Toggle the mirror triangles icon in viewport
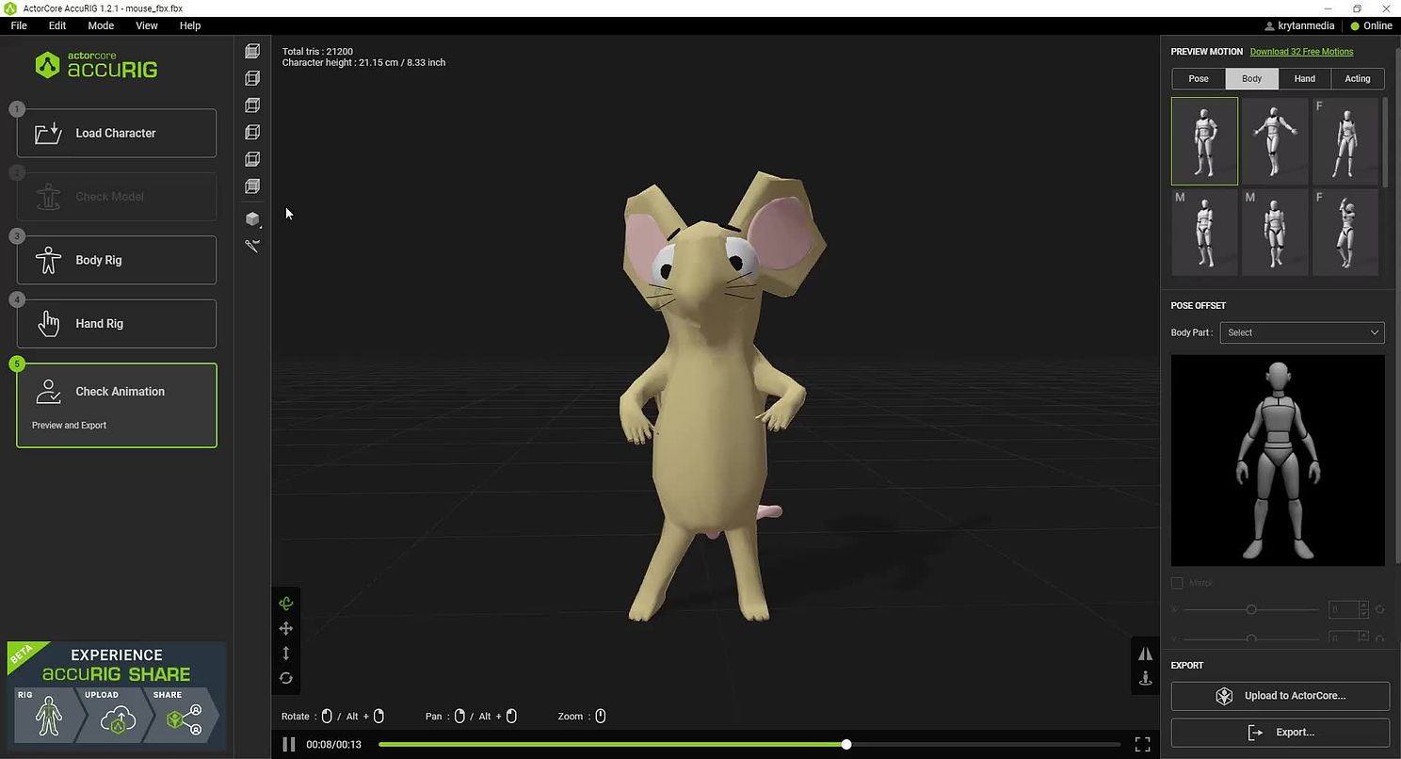Image resolution: width=1401 pixels, height=759 pixels. tap(1145, 654)
